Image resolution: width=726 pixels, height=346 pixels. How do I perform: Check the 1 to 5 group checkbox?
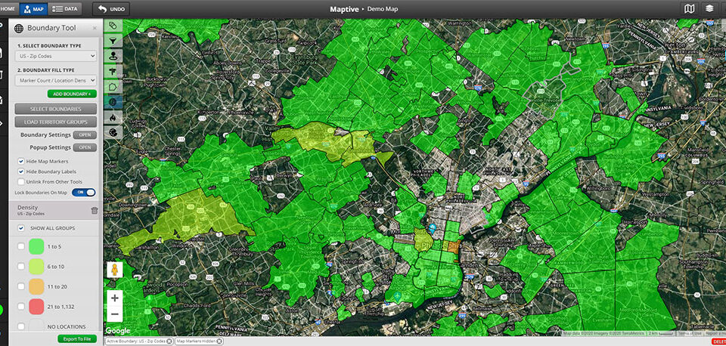[x=21, y=246]
